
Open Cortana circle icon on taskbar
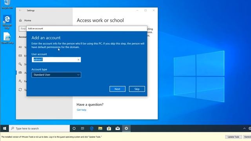74,128
